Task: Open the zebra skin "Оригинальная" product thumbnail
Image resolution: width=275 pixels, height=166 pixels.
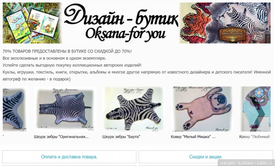Action: 65,109
